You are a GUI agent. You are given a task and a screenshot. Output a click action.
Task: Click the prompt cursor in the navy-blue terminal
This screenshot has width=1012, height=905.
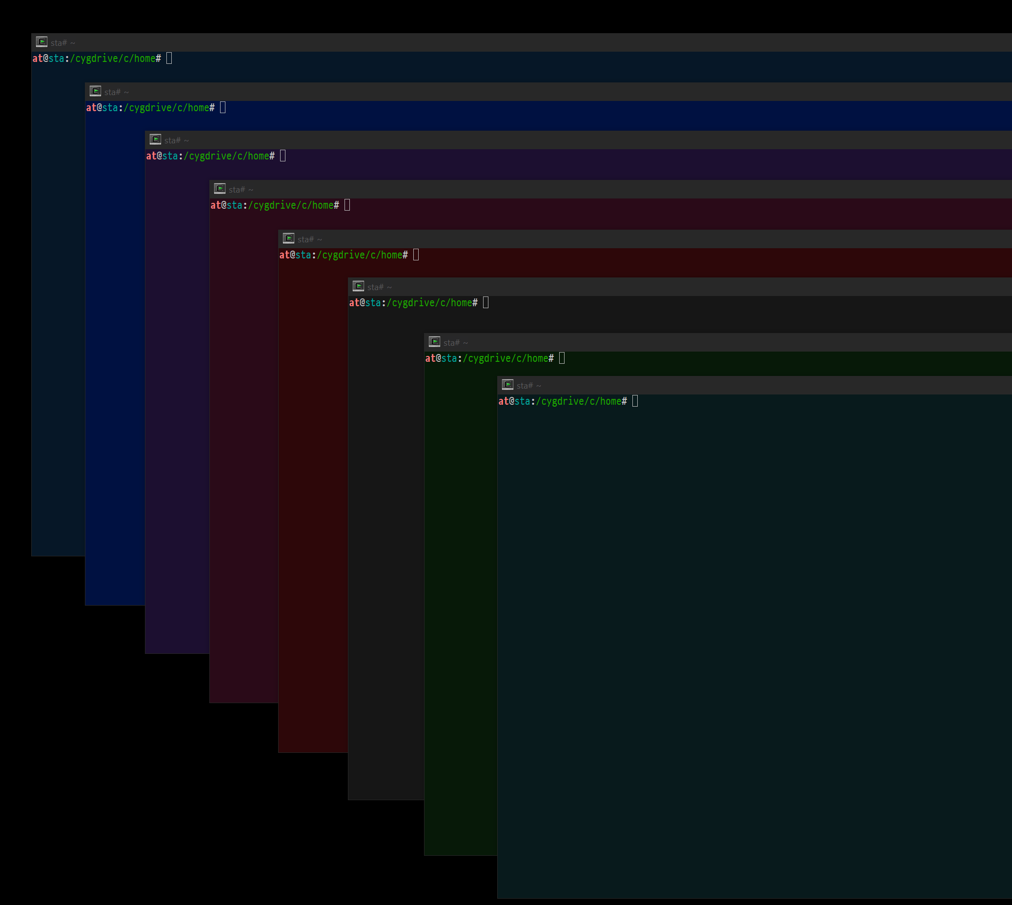[223, 107]
